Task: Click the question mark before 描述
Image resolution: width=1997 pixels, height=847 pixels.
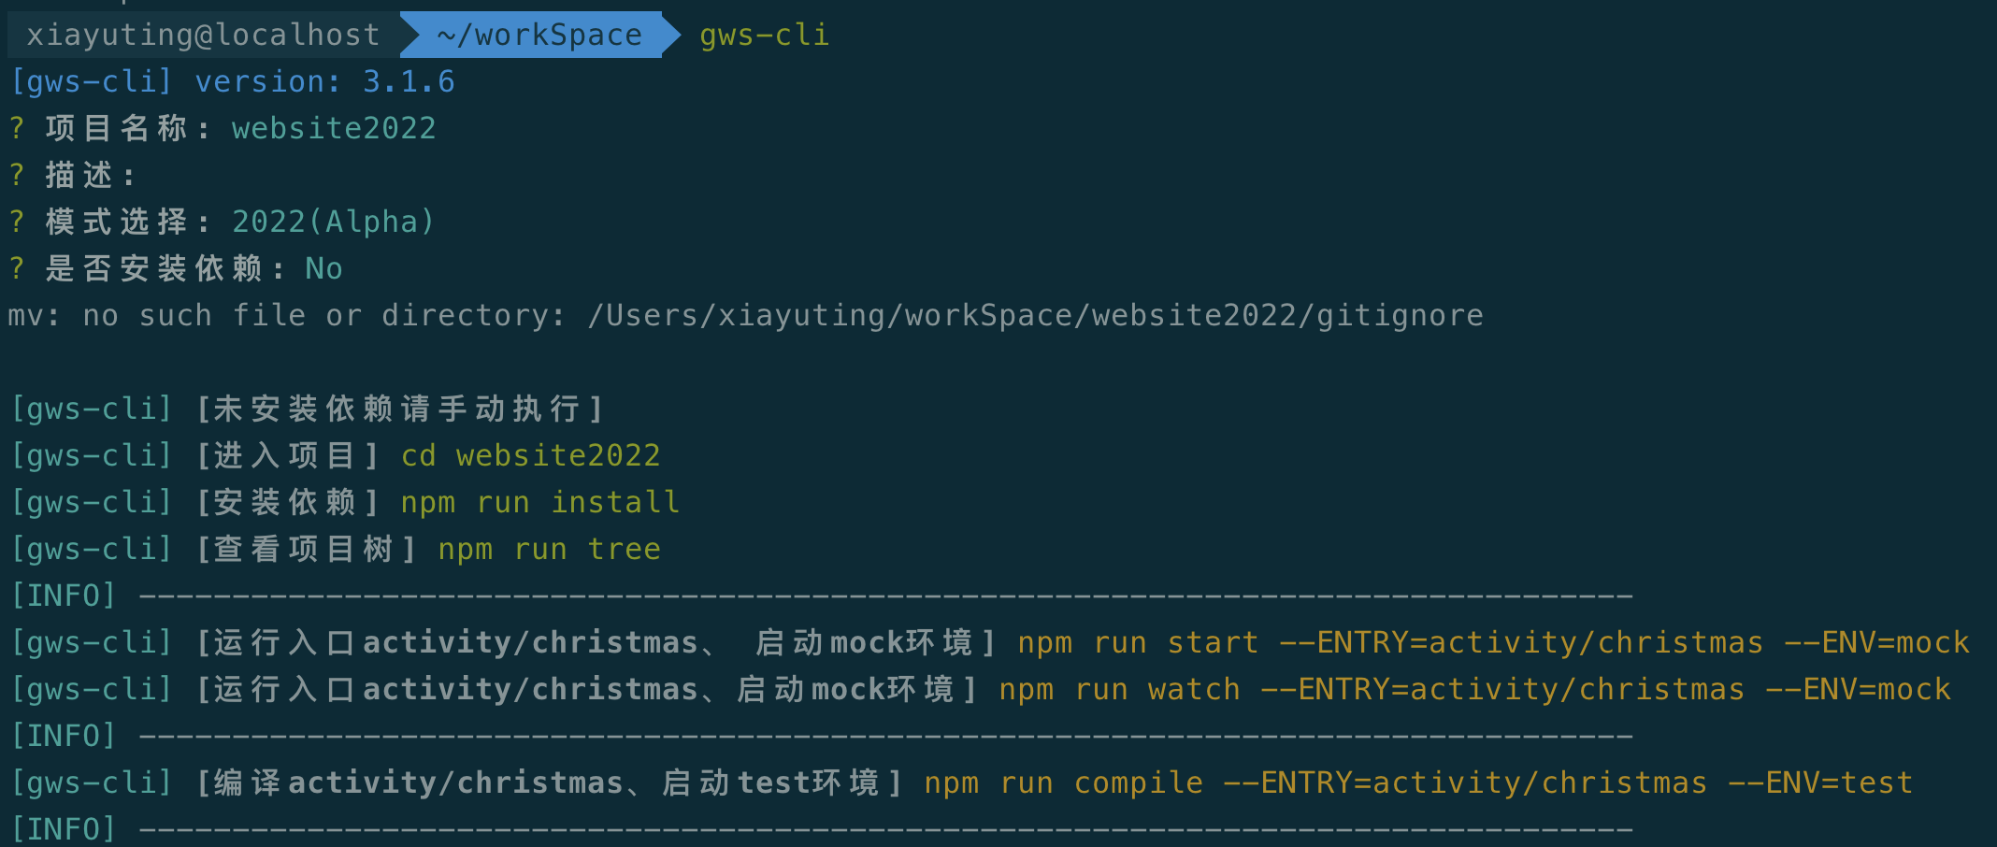Action: tap(17, 175)
